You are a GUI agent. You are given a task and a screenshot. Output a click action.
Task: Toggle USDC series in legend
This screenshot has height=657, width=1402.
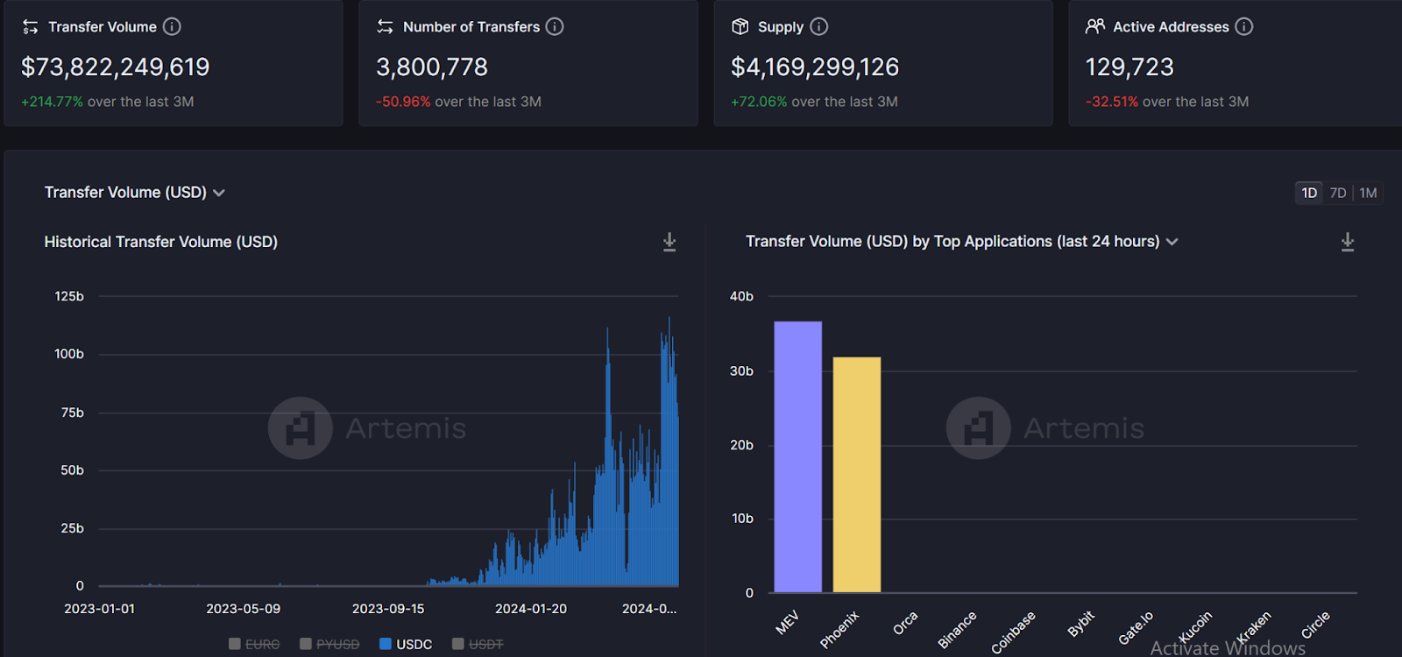tap(406, 644)
